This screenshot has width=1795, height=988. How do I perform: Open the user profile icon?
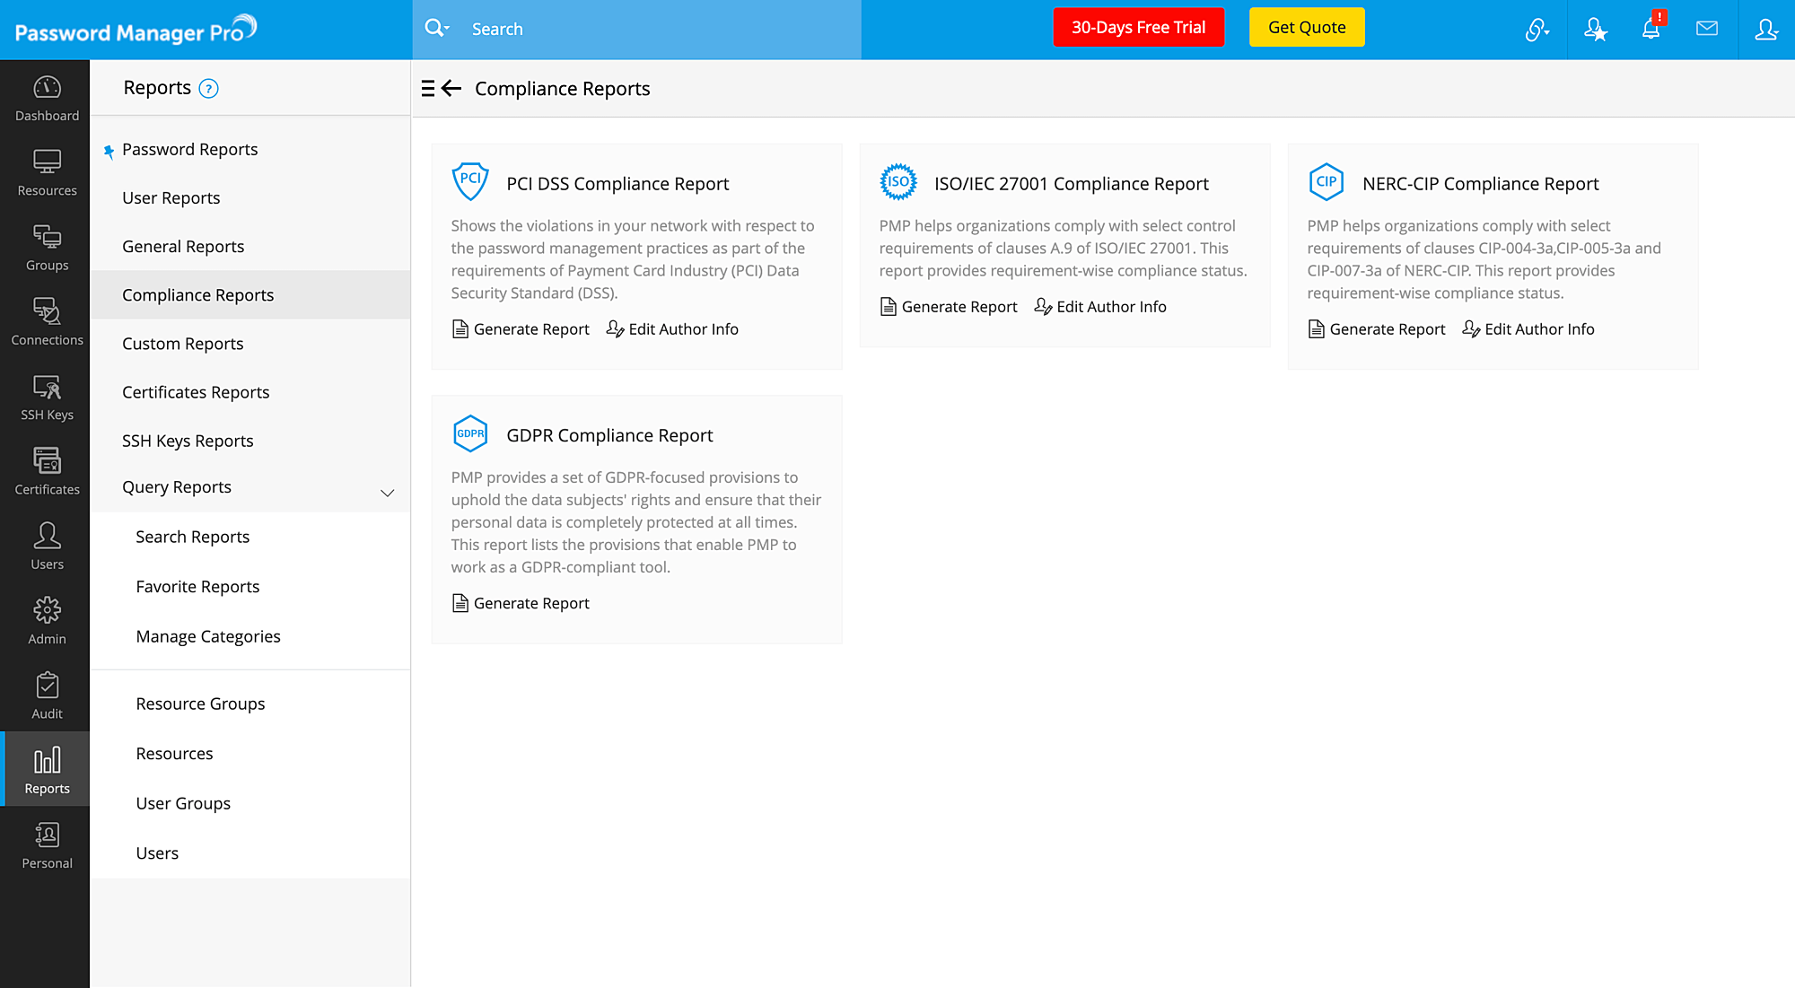coord(1765,29)
